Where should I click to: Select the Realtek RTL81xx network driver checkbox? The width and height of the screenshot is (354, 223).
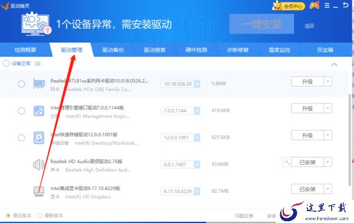[x=21, y=84]
